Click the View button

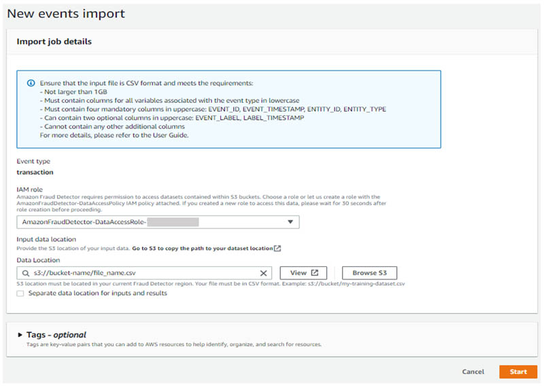(x=303, y=273)
